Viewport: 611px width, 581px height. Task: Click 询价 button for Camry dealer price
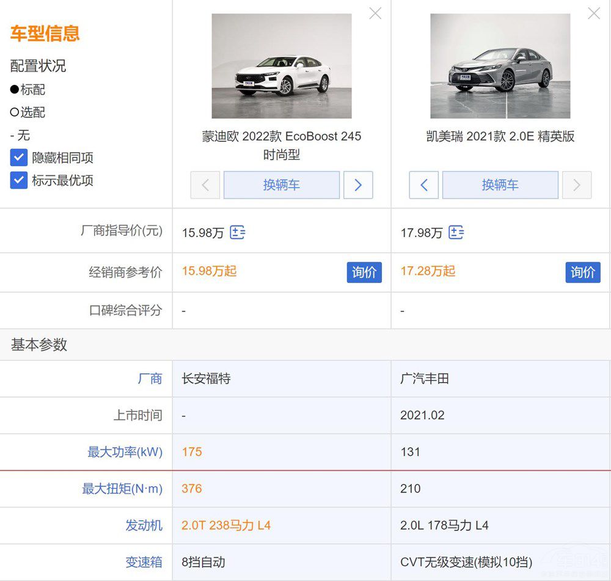pos(582,272)
